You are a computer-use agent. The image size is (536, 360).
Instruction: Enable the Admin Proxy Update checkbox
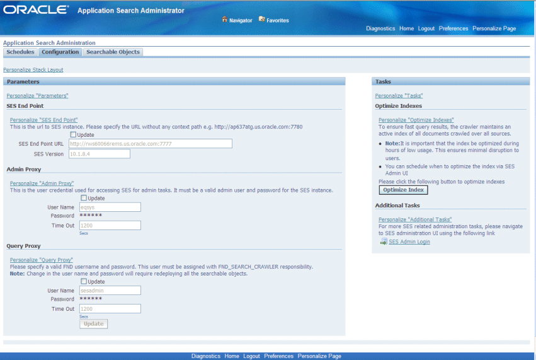pyautogui.click(x=84, y=198)
